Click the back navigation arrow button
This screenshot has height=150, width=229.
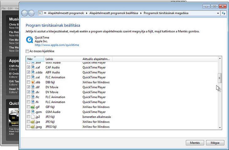tap(24, 13)
